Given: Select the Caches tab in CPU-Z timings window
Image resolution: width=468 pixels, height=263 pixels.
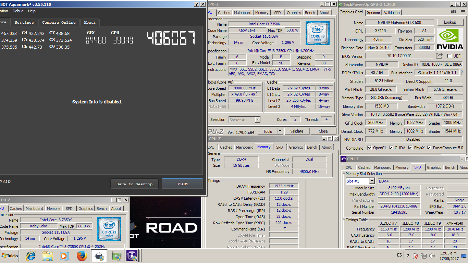Looking at the screenshot, I should [x=226, y=147].
